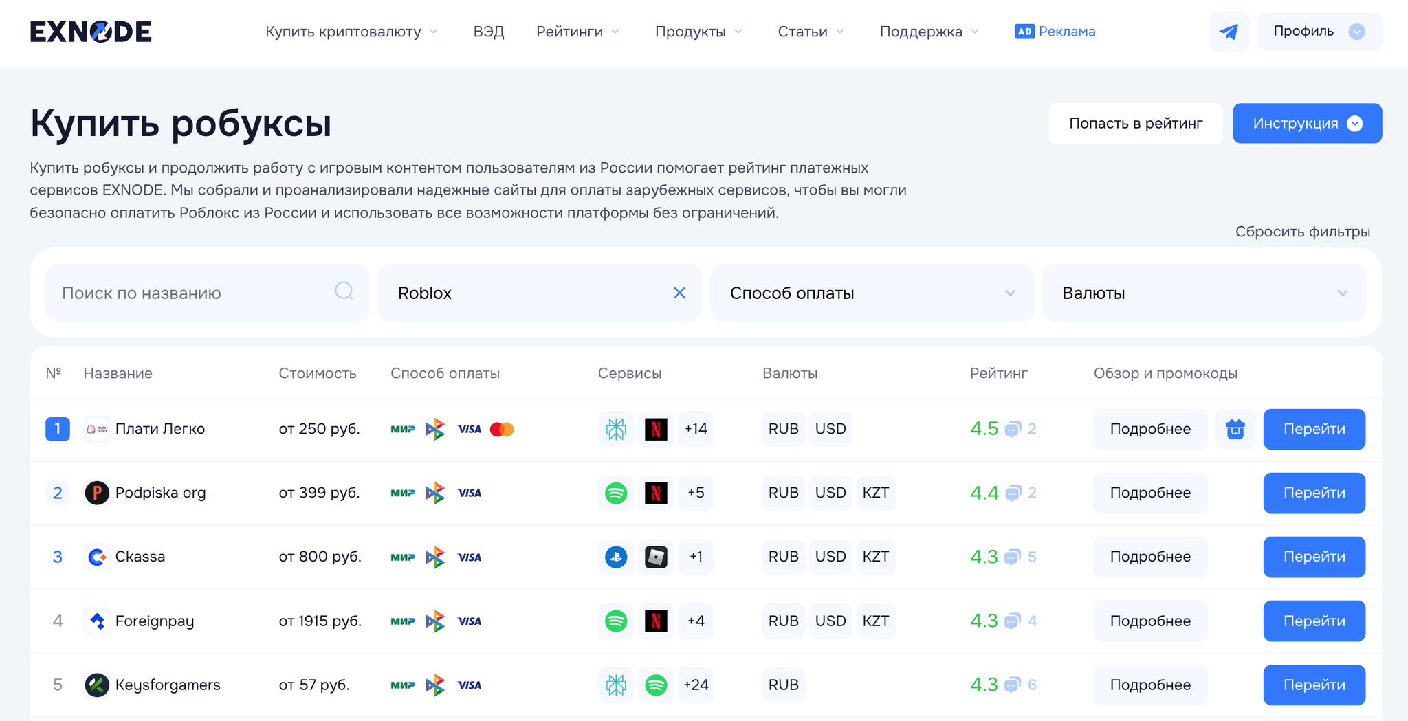Expand the Инструкция button
Screen dimensions: 1408x721
pyautogui.click(x=1306, y=124)
